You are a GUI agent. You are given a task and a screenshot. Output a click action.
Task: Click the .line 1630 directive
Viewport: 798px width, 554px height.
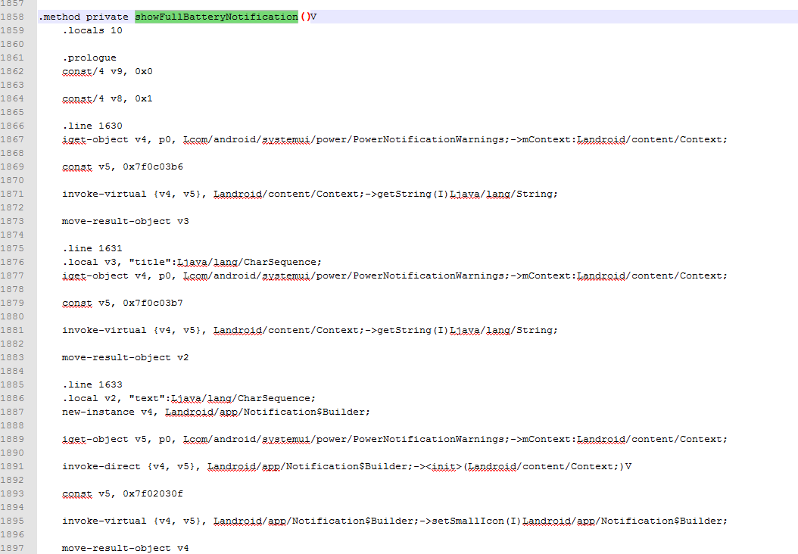point(92,126)
